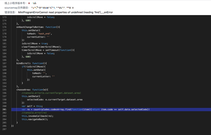Click line number 176 in the gutter

coord(4,27)
